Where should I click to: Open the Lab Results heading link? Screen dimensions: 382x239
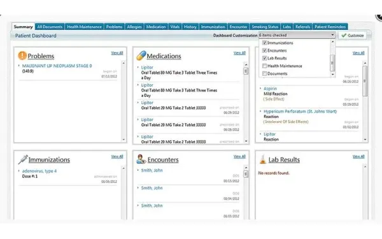coord(284,160)
